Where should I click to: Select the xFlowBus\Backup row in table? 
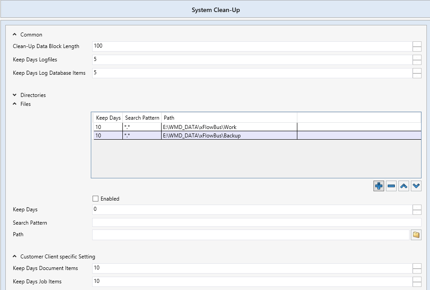[x=201, y=136]
